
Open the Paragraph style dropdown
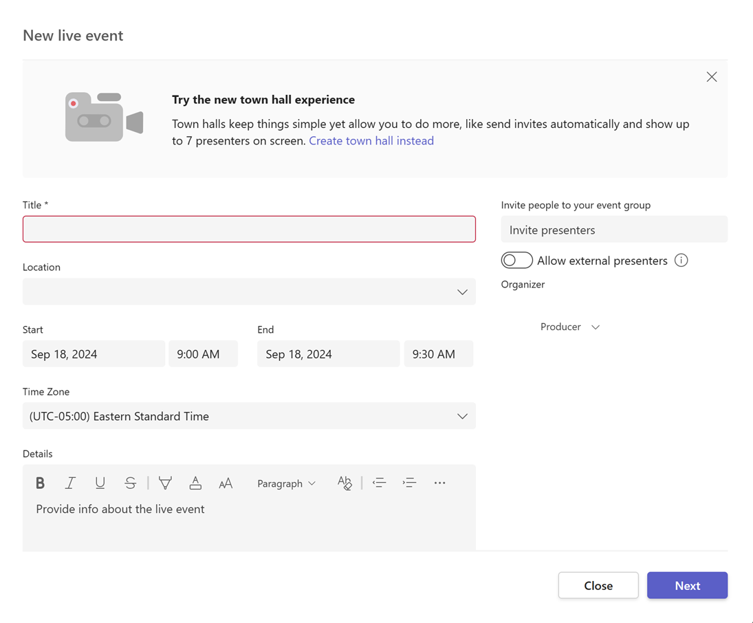pyautogui.click(x=286, y=483)
